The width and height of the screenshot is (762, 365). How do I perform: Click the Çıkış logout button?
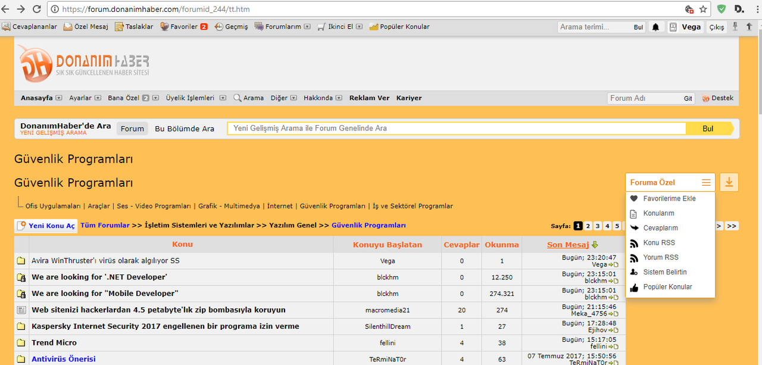click(717, 27)
